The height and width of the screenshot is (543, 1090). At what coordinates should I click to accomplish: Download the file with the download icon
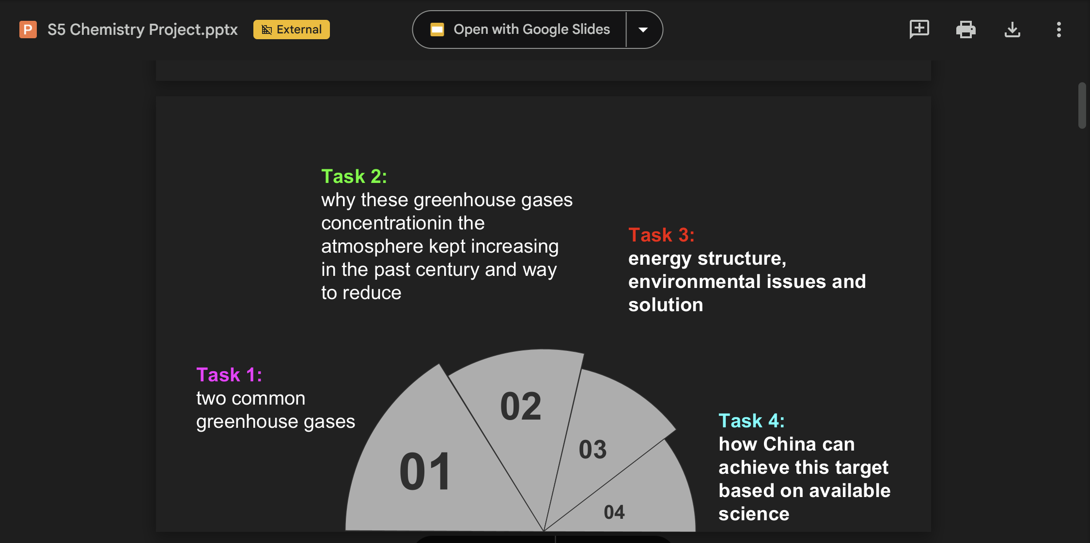click(1012, 30)
